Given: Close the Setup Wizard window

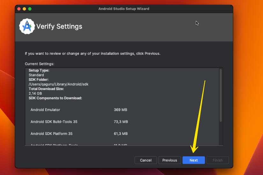Looking at the screenshot, I should (19, 9).
